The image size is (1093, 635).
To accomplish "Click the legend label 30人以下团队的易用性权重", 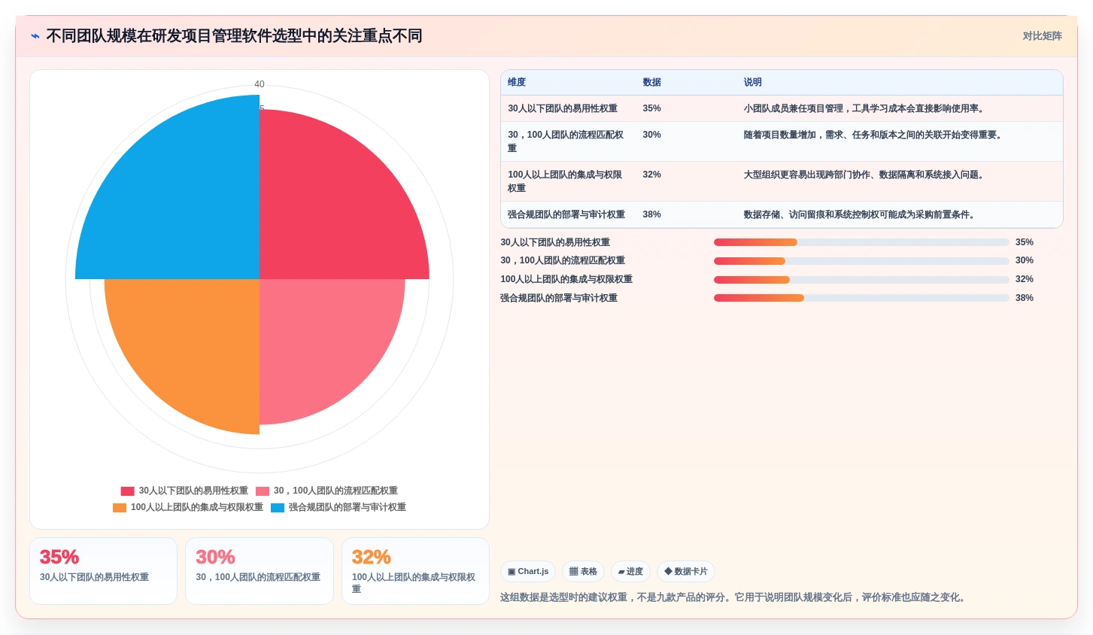I will click(x=193, y=491).
